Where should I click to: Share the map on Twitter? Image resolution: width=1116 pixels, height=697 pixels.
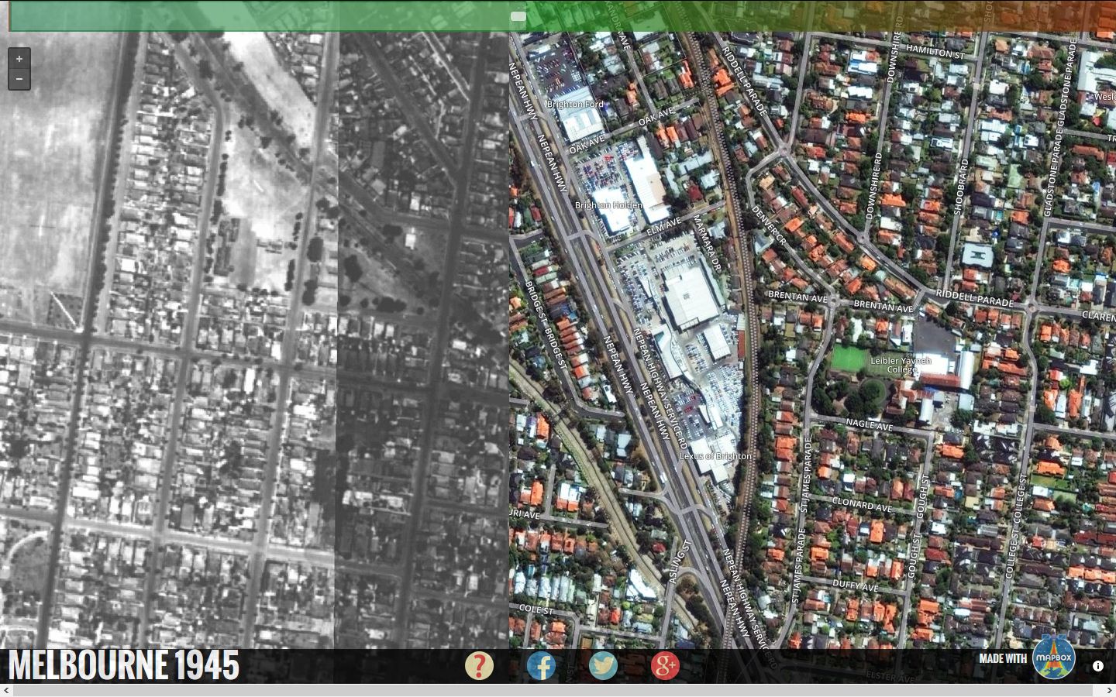pyautogui.click(x=603, y=665)
